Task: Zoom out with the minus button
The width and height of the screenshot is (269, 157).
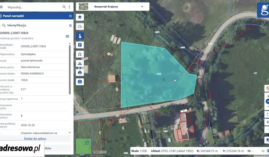Action: tap(267, 107)
